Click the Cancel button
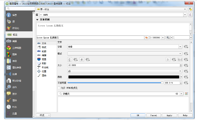197x121 pixels. pyautogui.click(x=153, y=115)
